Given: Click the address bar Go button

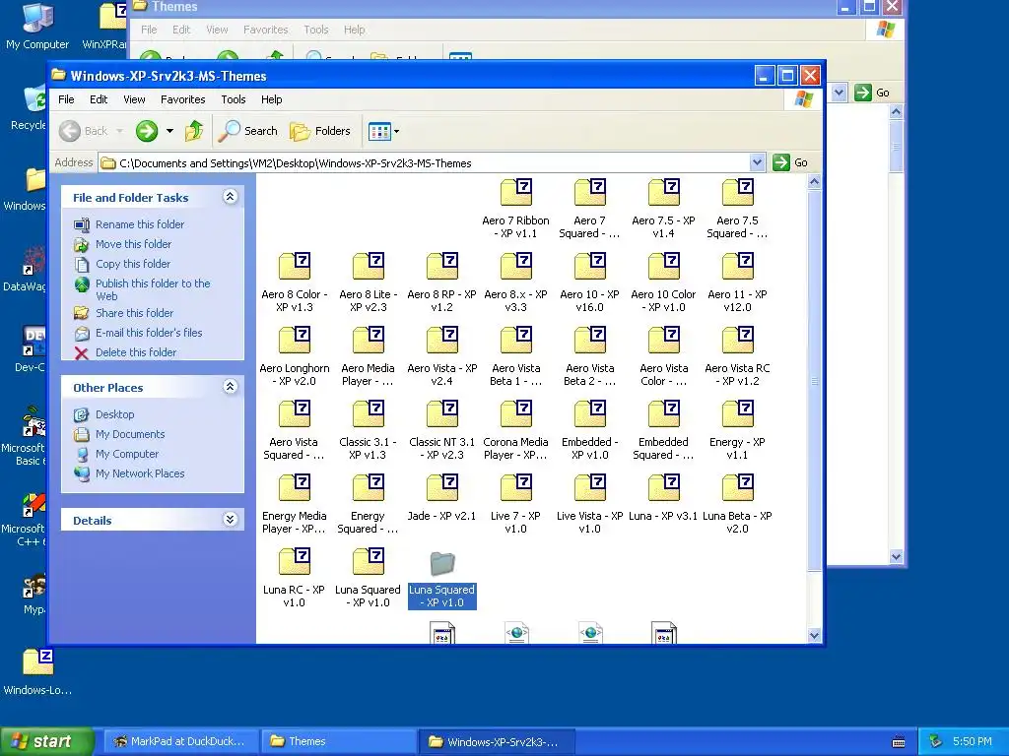Looking at the screenshot, I should (x=791, y=162).
